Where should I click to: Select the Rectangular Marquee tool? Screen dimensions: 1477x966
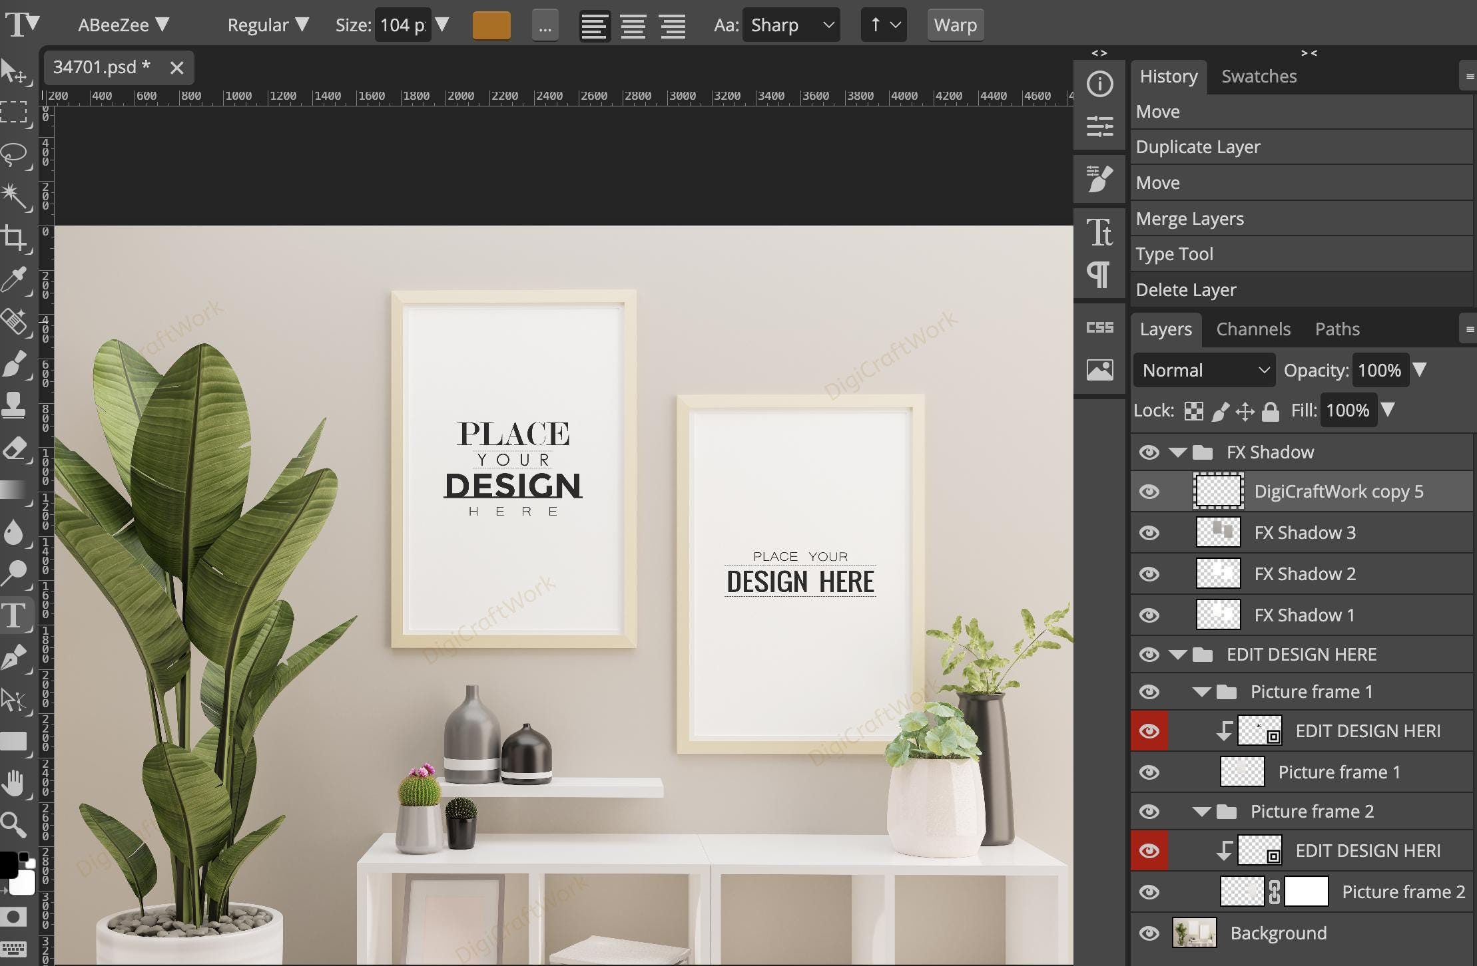(x=15, y=112)
